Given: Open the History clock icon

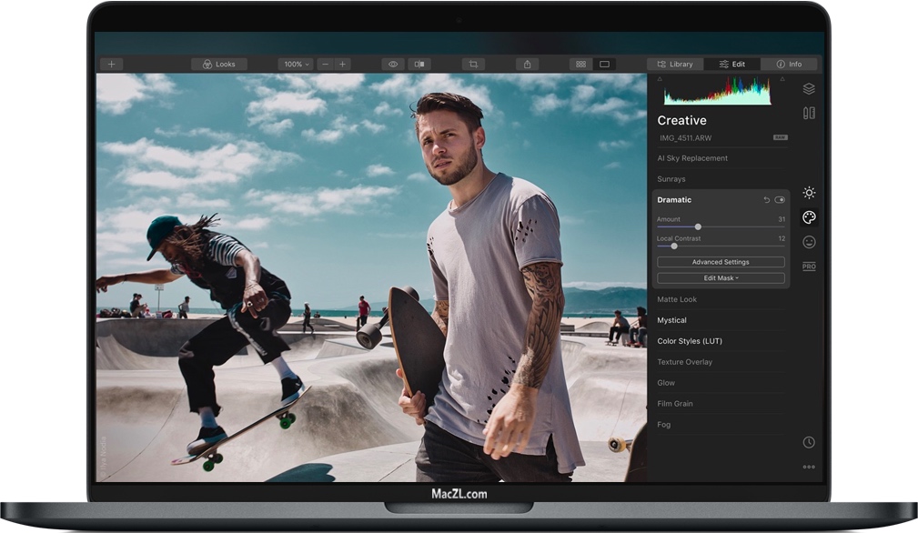Looking at the screenshot, I should 808,442.
